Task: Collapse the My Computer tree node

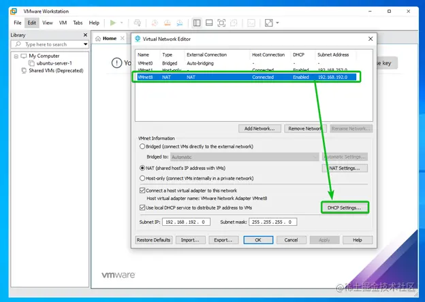Action: click(x=16, y=56)
